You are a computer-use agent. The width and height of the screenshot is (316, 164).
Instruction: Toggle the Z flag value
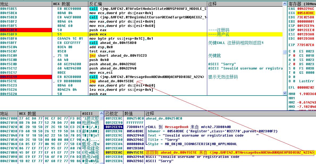[x=294, y=64]
